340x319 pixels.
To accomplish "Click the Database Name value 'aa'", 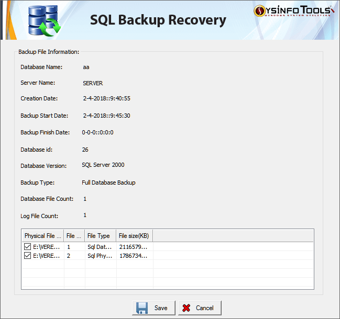I will (86, 67).
